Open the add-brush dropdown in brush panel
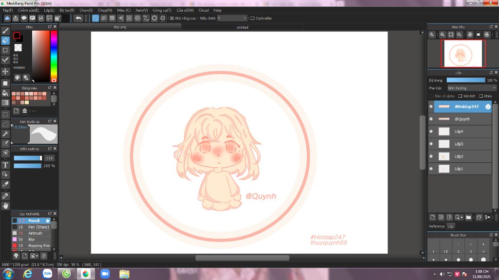Viewport: 499px width, 280px height. coord(37,256)
